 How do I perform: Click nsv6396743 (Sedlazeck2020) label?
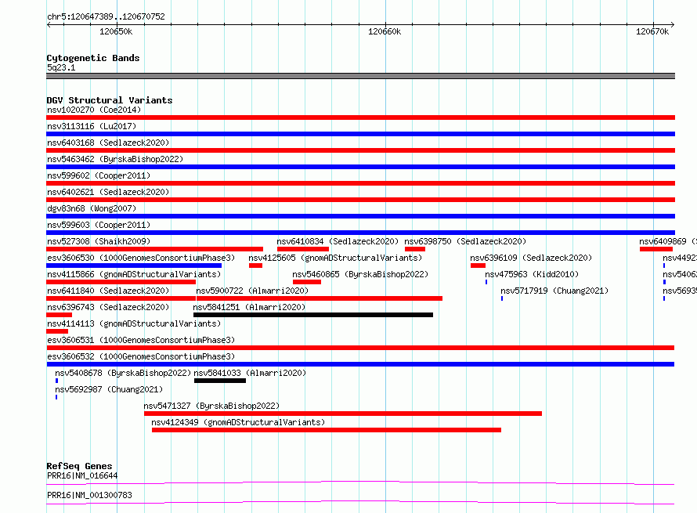coord(108,307)
